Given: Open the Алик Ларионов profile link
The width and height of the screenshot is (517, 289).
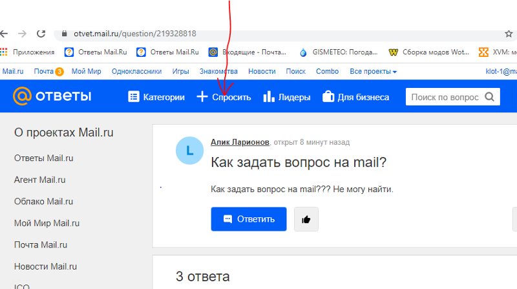Looking at the screenshot, I should [240, 142].
